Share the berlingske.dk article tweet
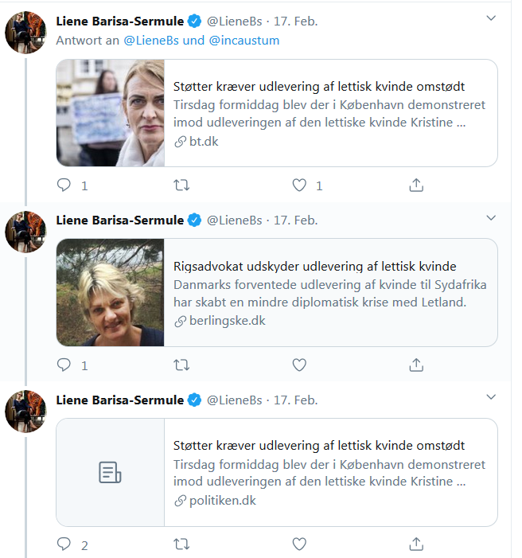 point(416,365)
